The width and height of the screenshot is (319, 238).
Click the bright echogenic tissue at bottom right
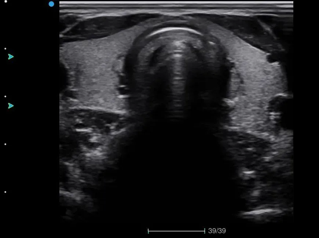pos(264,212)
